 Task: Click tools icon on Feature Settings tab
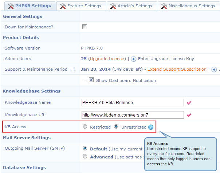click(x=63, y=6)
